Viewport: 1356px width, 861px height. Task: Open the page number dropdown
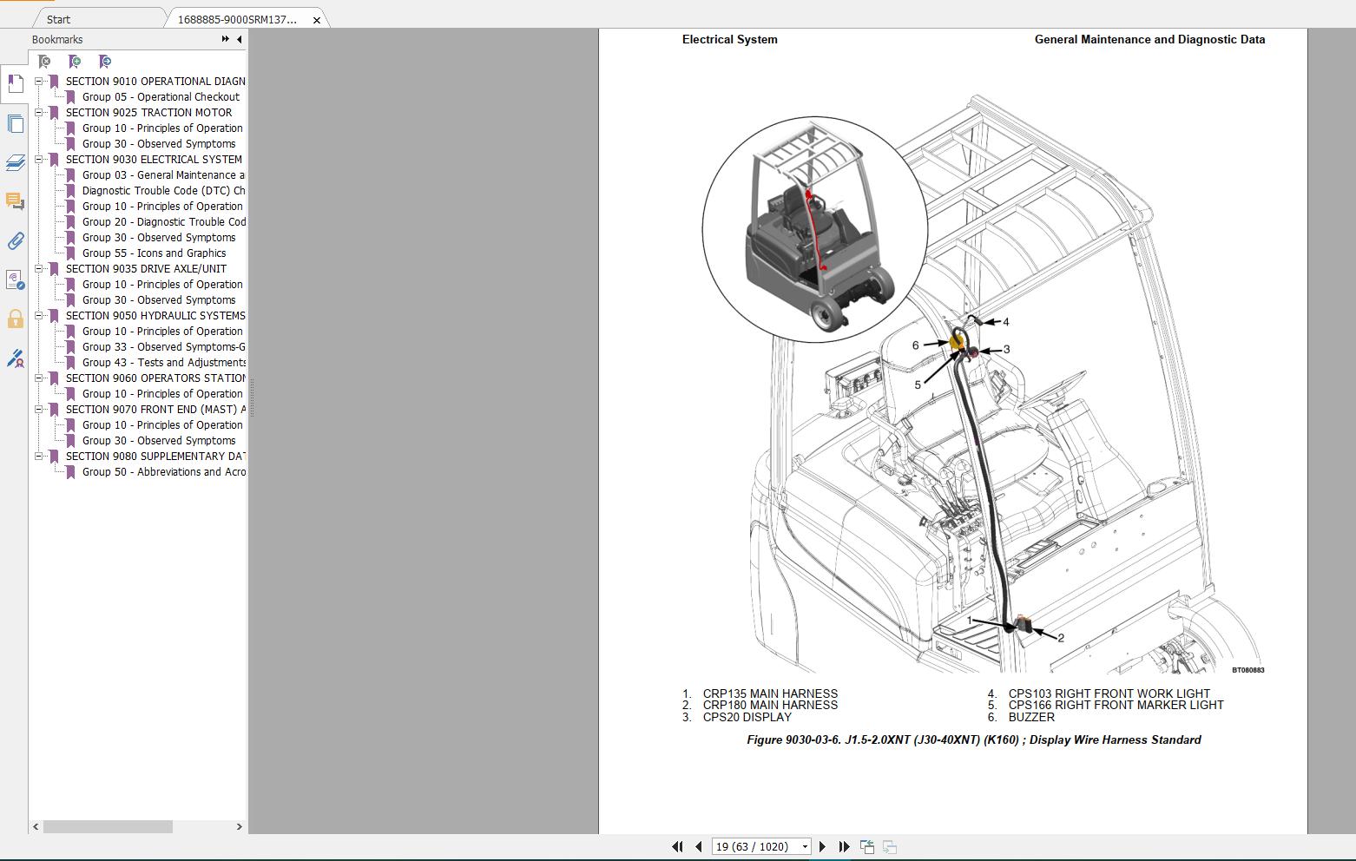[805, 846]
